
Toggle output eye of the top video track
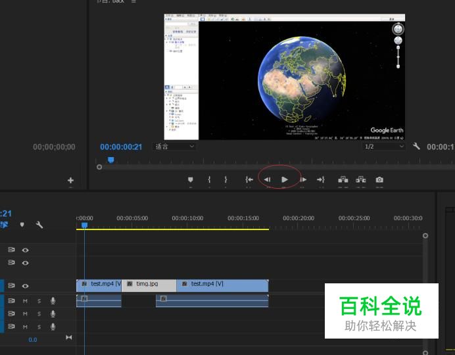[x=25, y=250]
